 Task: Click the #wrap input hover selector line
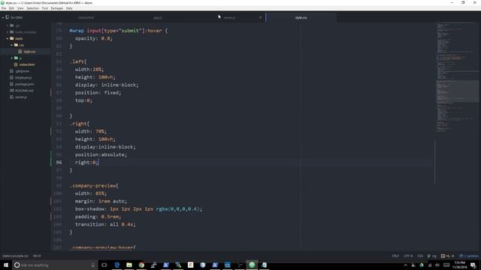(119, 31)
